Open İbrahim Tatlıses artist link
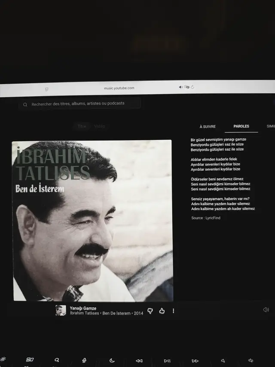Viewport: 275px width, 367px height. 84,313
